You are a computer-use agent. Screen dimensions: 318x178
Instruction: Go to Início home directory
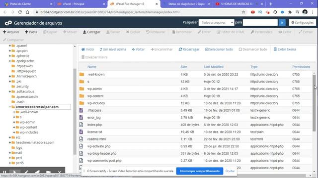[x=87, y=49]
